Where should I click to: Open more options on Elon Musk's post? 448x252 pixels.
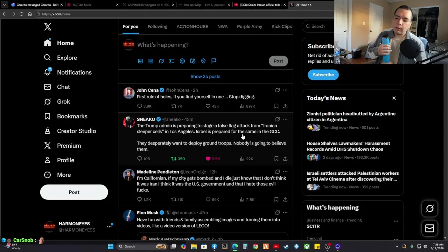[x=285, y=213]
